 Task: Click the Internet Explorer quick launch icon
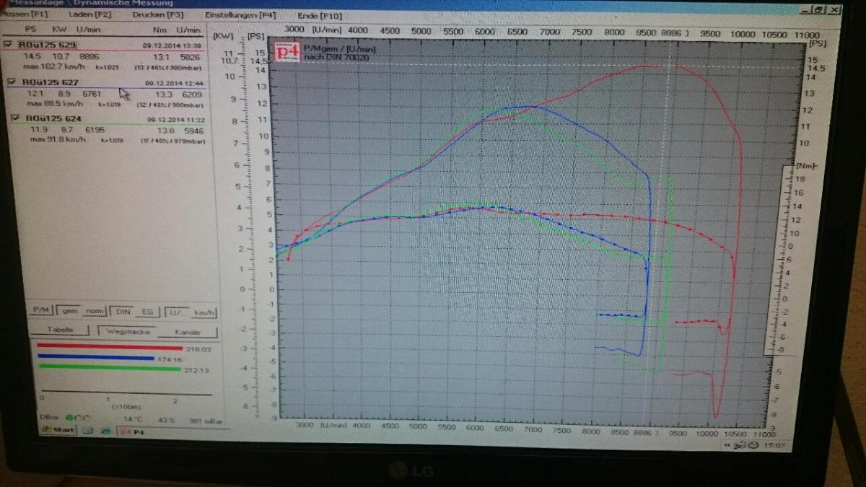106,431
